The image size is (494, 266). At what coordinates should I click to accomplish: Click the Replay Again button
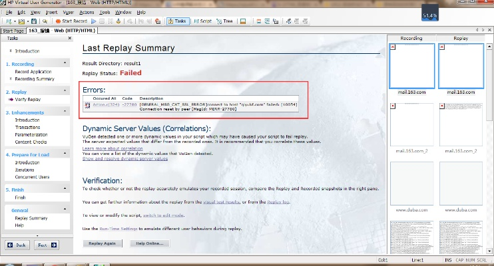103,243
